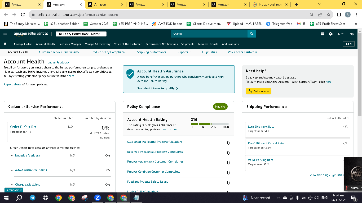
Task: Click the Edit button in the navigation bar
Action: pyautogui.click(x=349, y=44)
